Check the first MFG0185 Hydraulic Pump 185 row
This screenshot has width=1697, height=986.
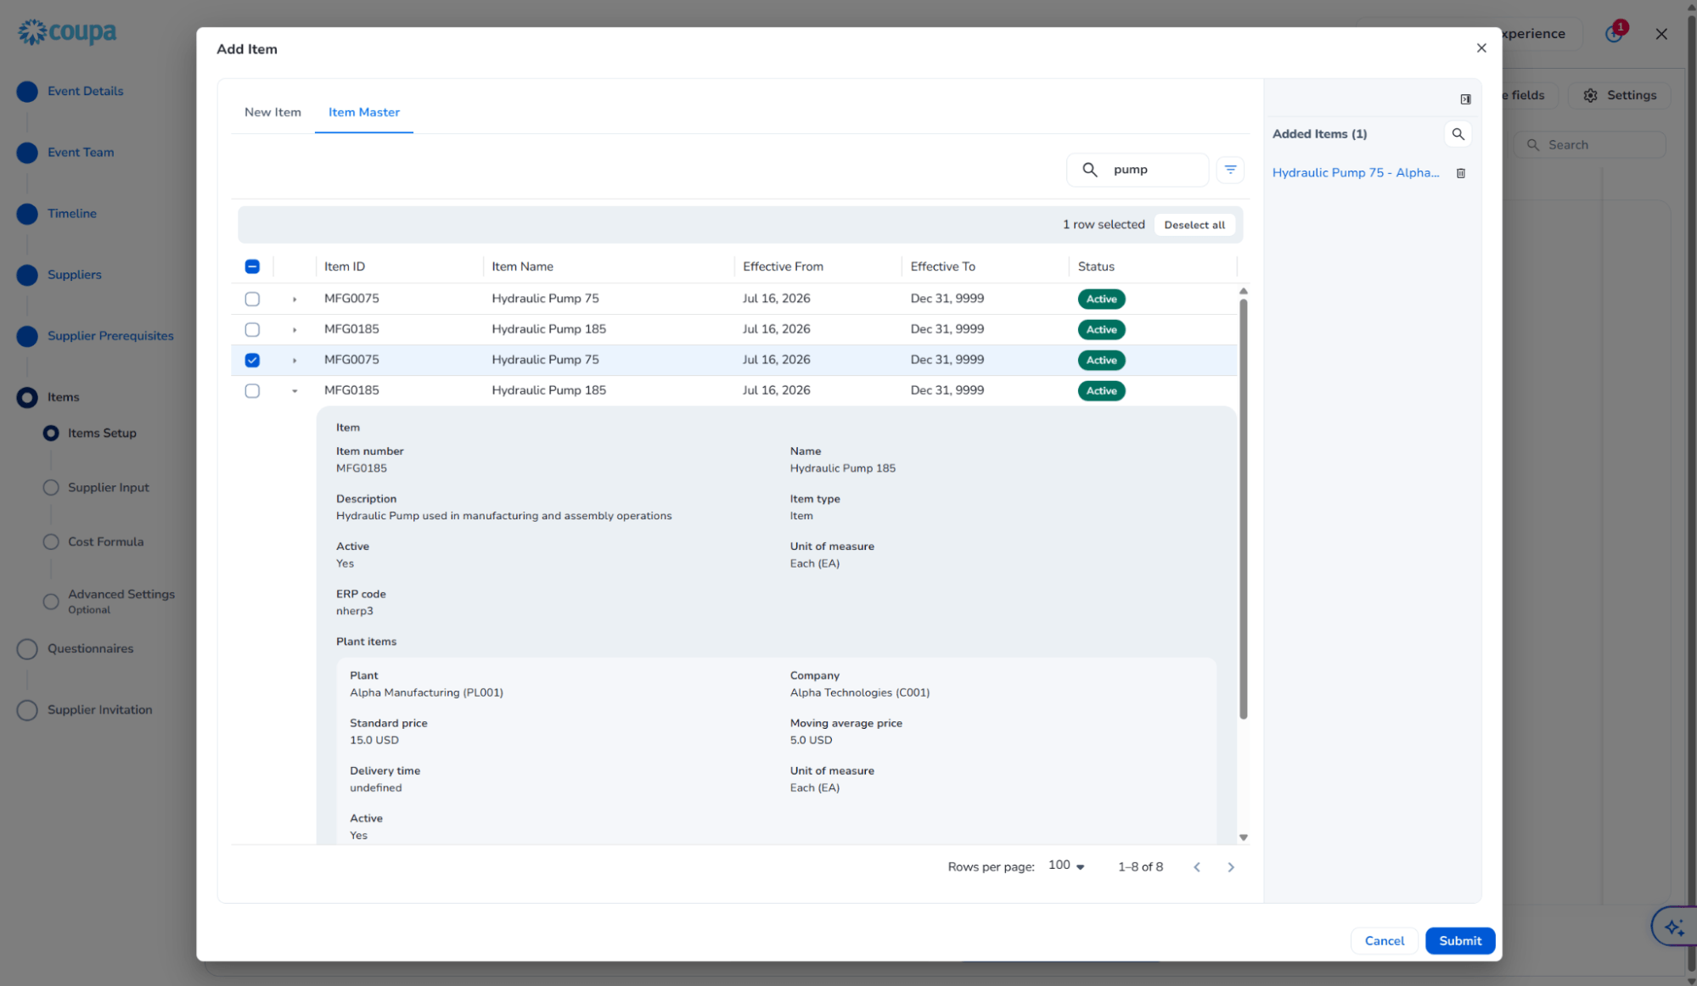(252, 329)
